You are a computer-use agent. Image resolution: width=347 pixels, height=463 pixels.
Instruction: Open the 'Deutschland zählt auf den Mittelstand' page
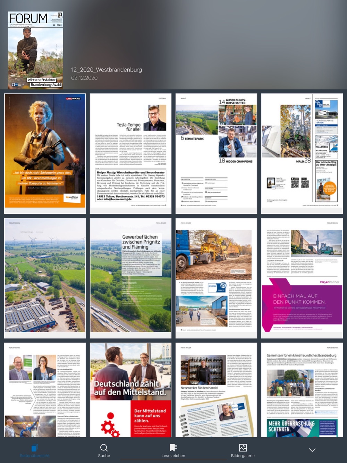[x=130, y=390]
